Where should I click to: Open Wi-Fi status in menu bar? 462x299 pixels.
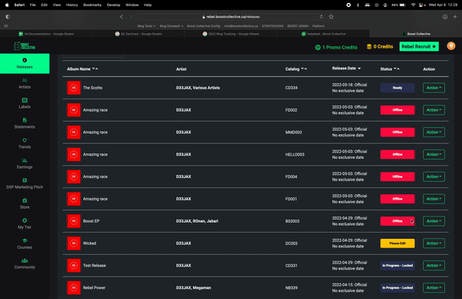[413, 5]
